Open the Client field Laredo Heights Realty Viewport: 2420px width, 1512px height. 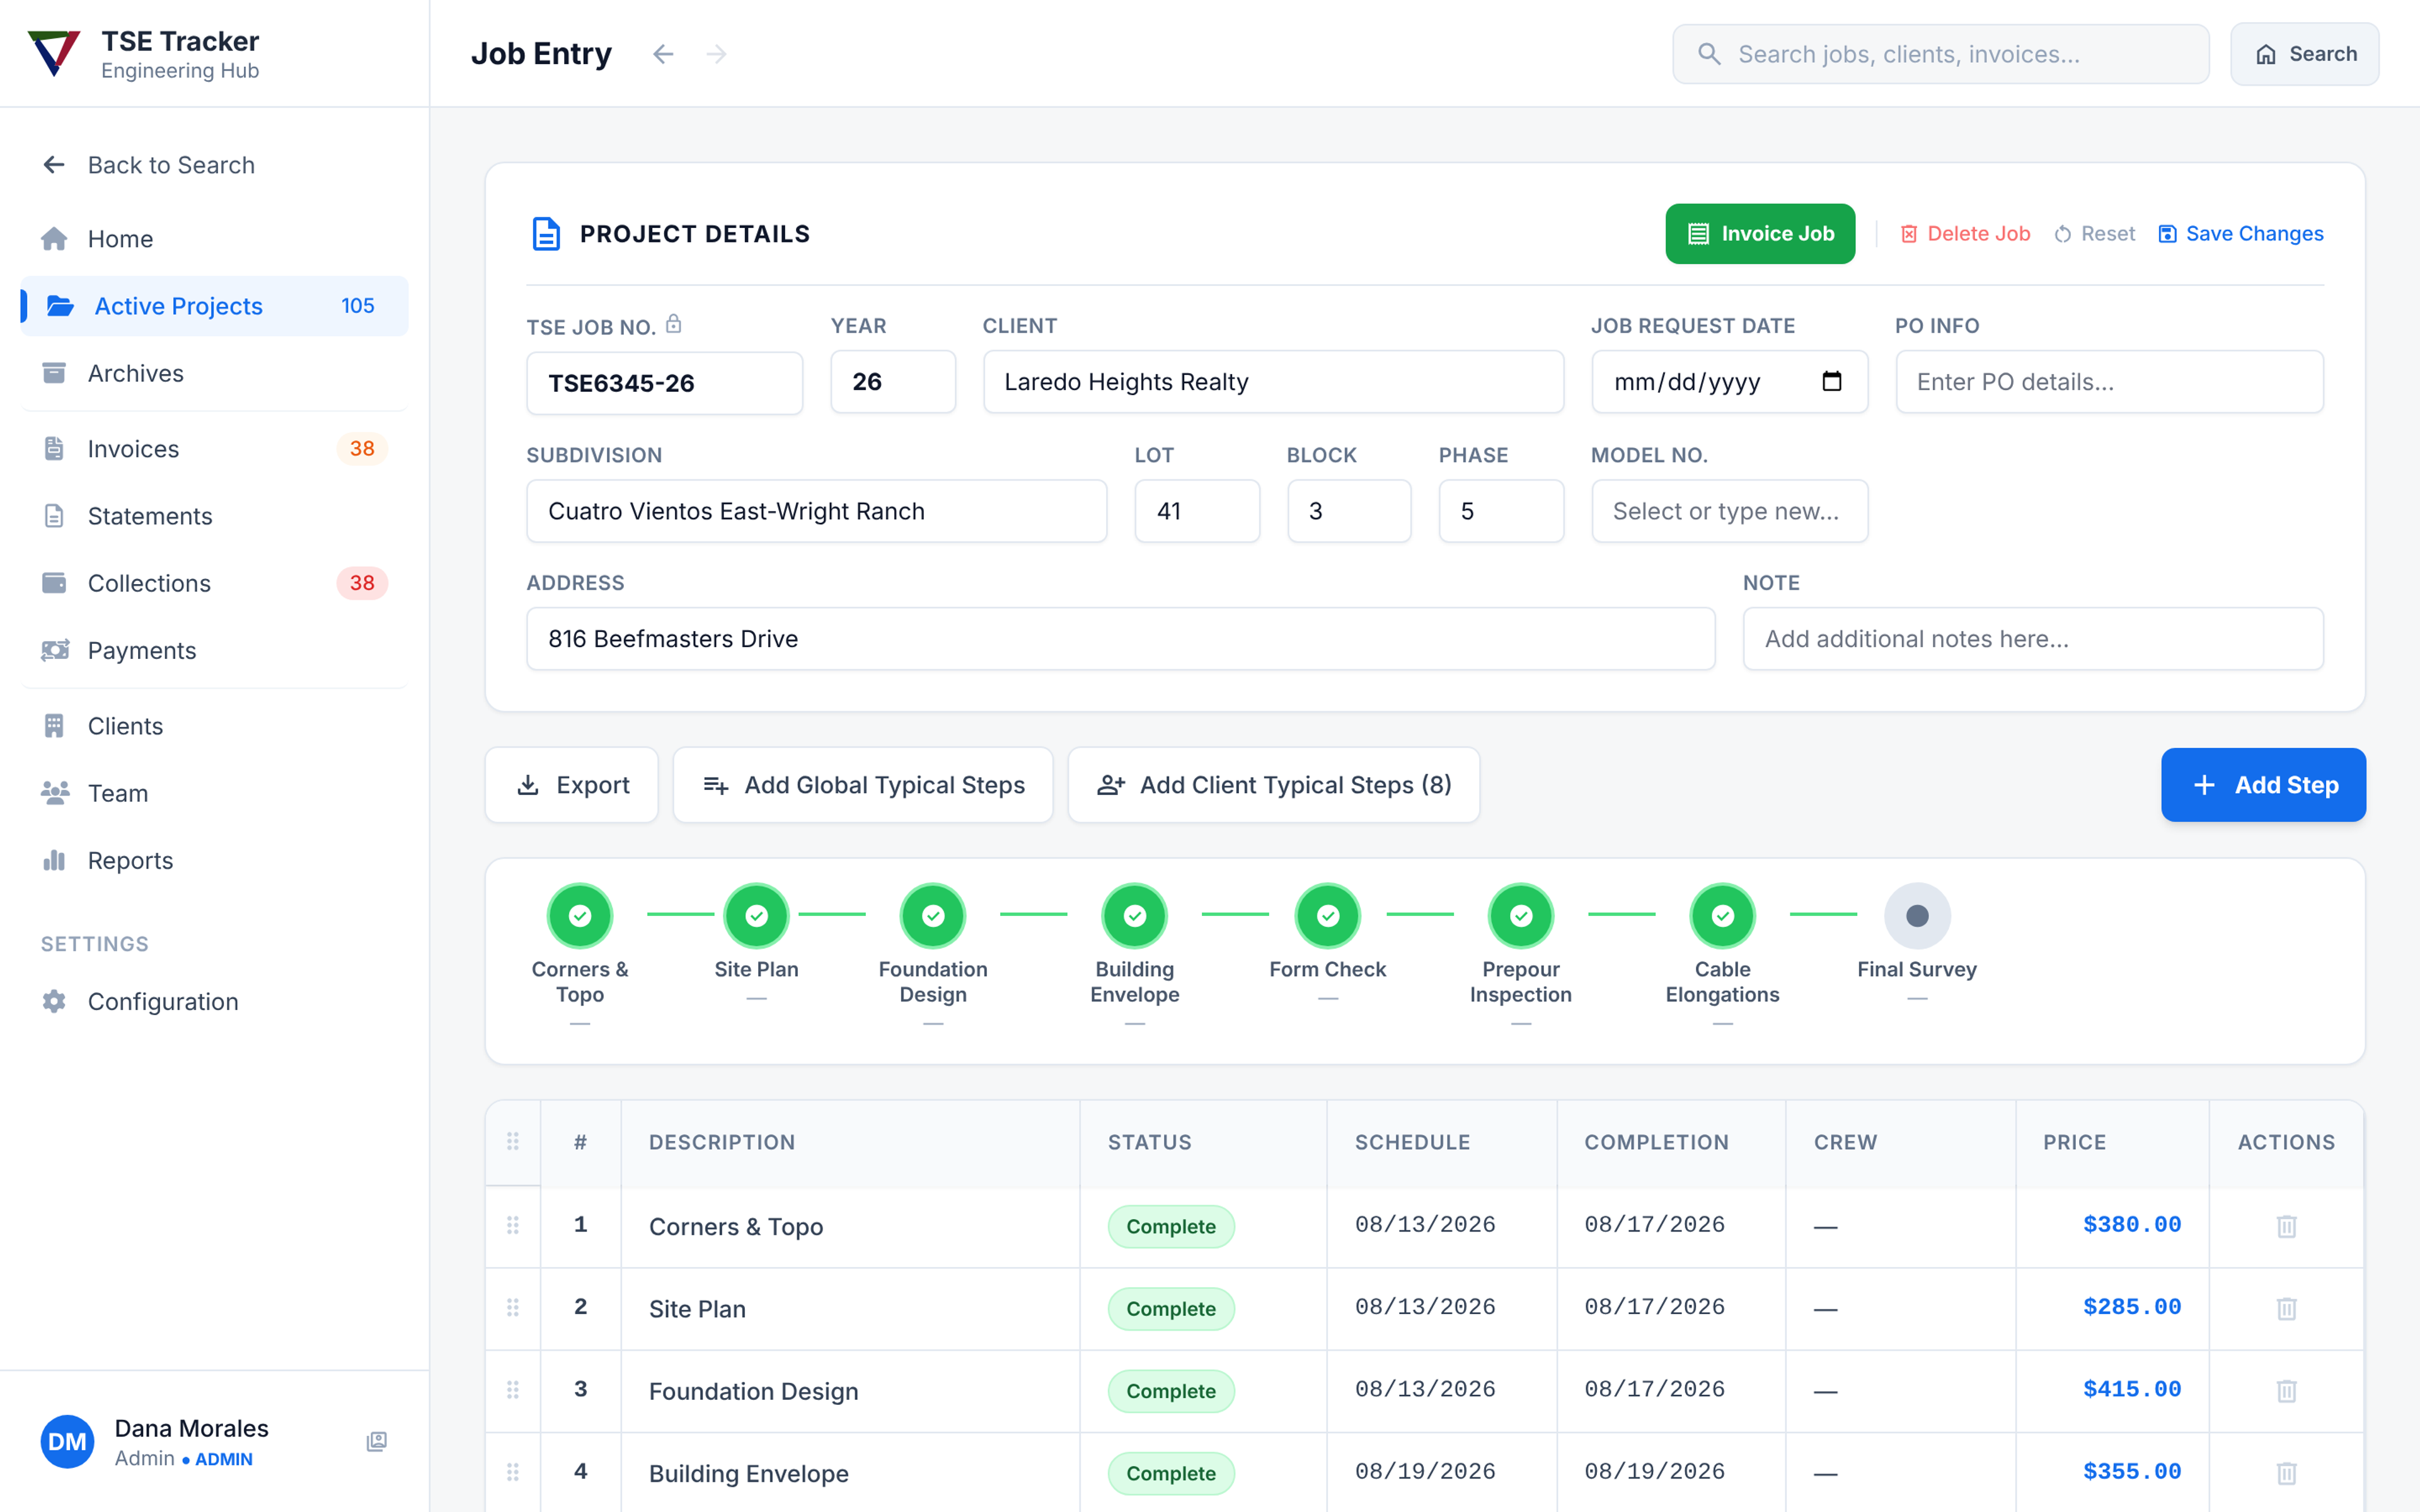[1273, 381]
